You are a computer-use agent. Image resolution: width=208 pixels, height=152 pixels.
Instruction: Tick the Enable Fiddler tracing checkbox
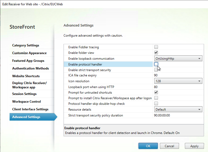pos(156,47)
